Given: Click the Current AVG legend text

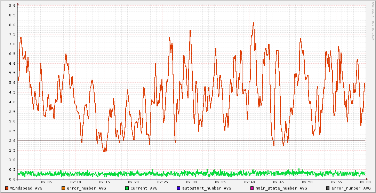Looking at the screenshot, I should [x=144, y=188].
